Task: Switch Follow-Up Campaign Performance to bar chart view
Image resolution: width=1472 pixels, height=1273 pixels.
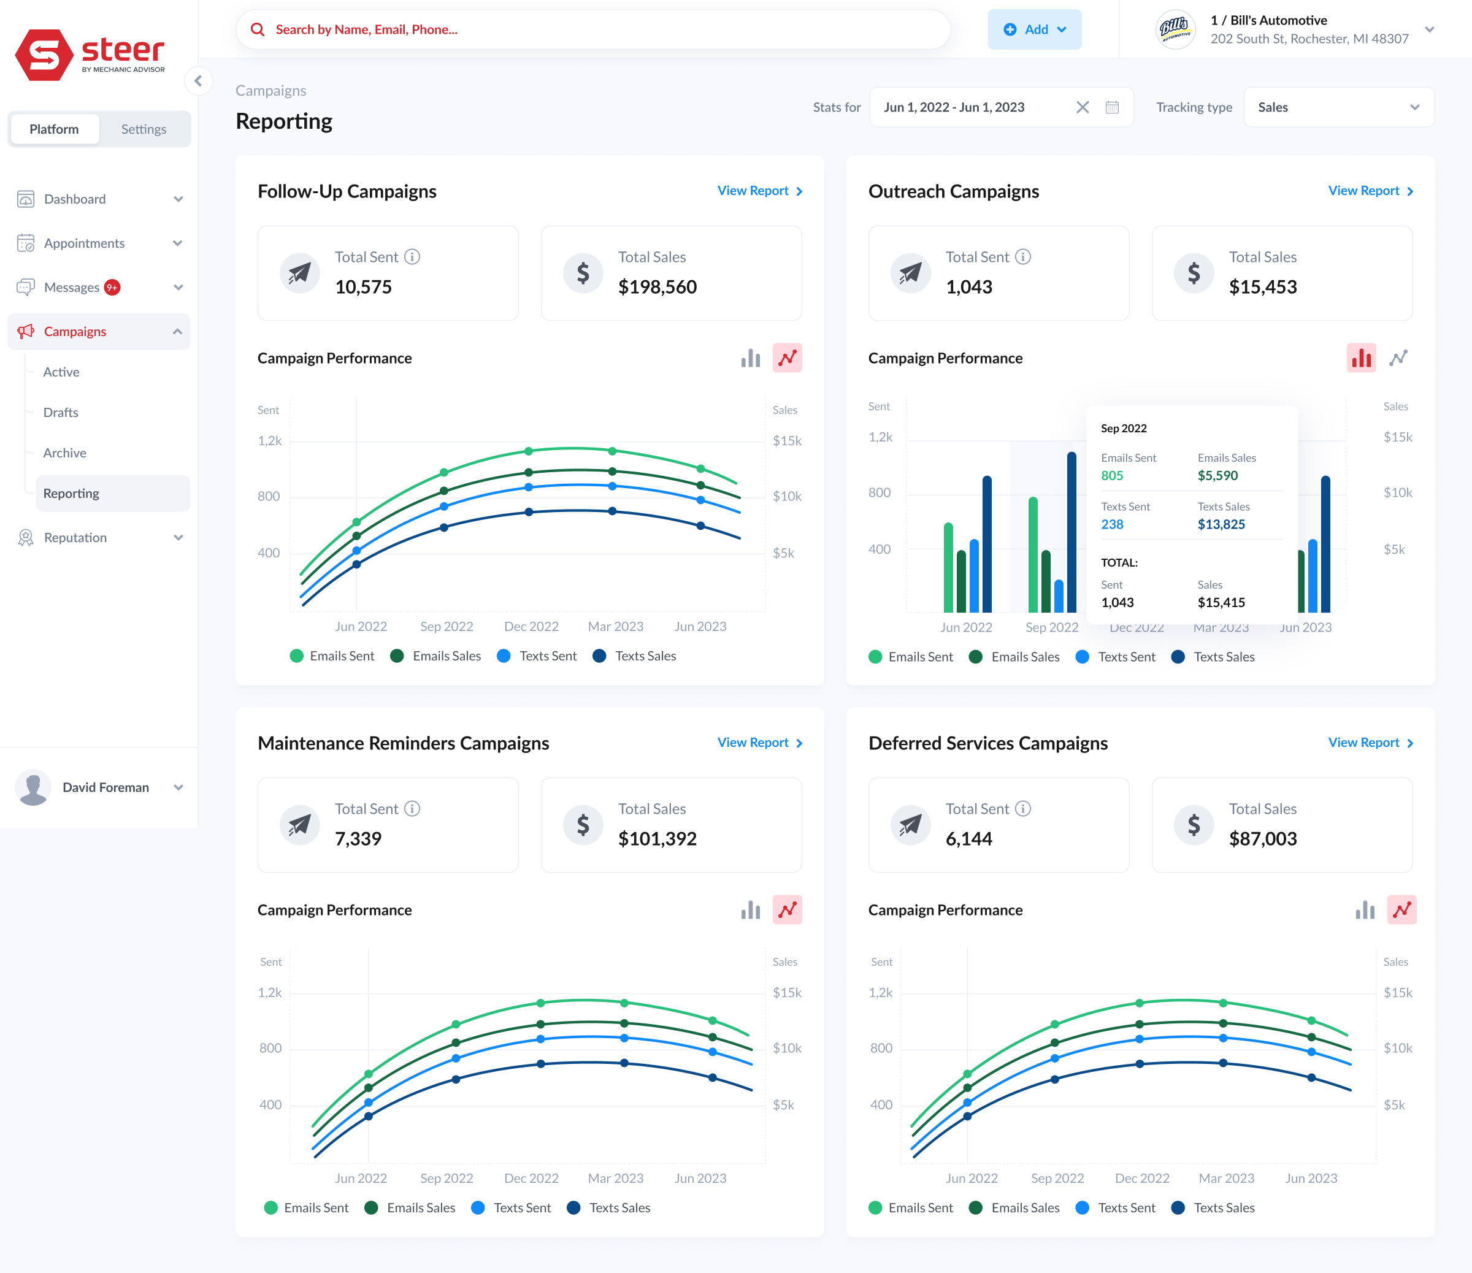Action: pos(751,358)
